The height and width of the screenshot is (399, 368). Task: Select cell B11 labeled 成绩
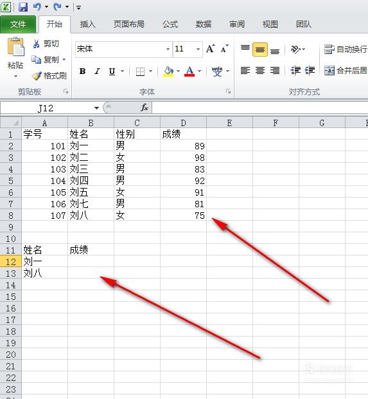tap(91, 250)
